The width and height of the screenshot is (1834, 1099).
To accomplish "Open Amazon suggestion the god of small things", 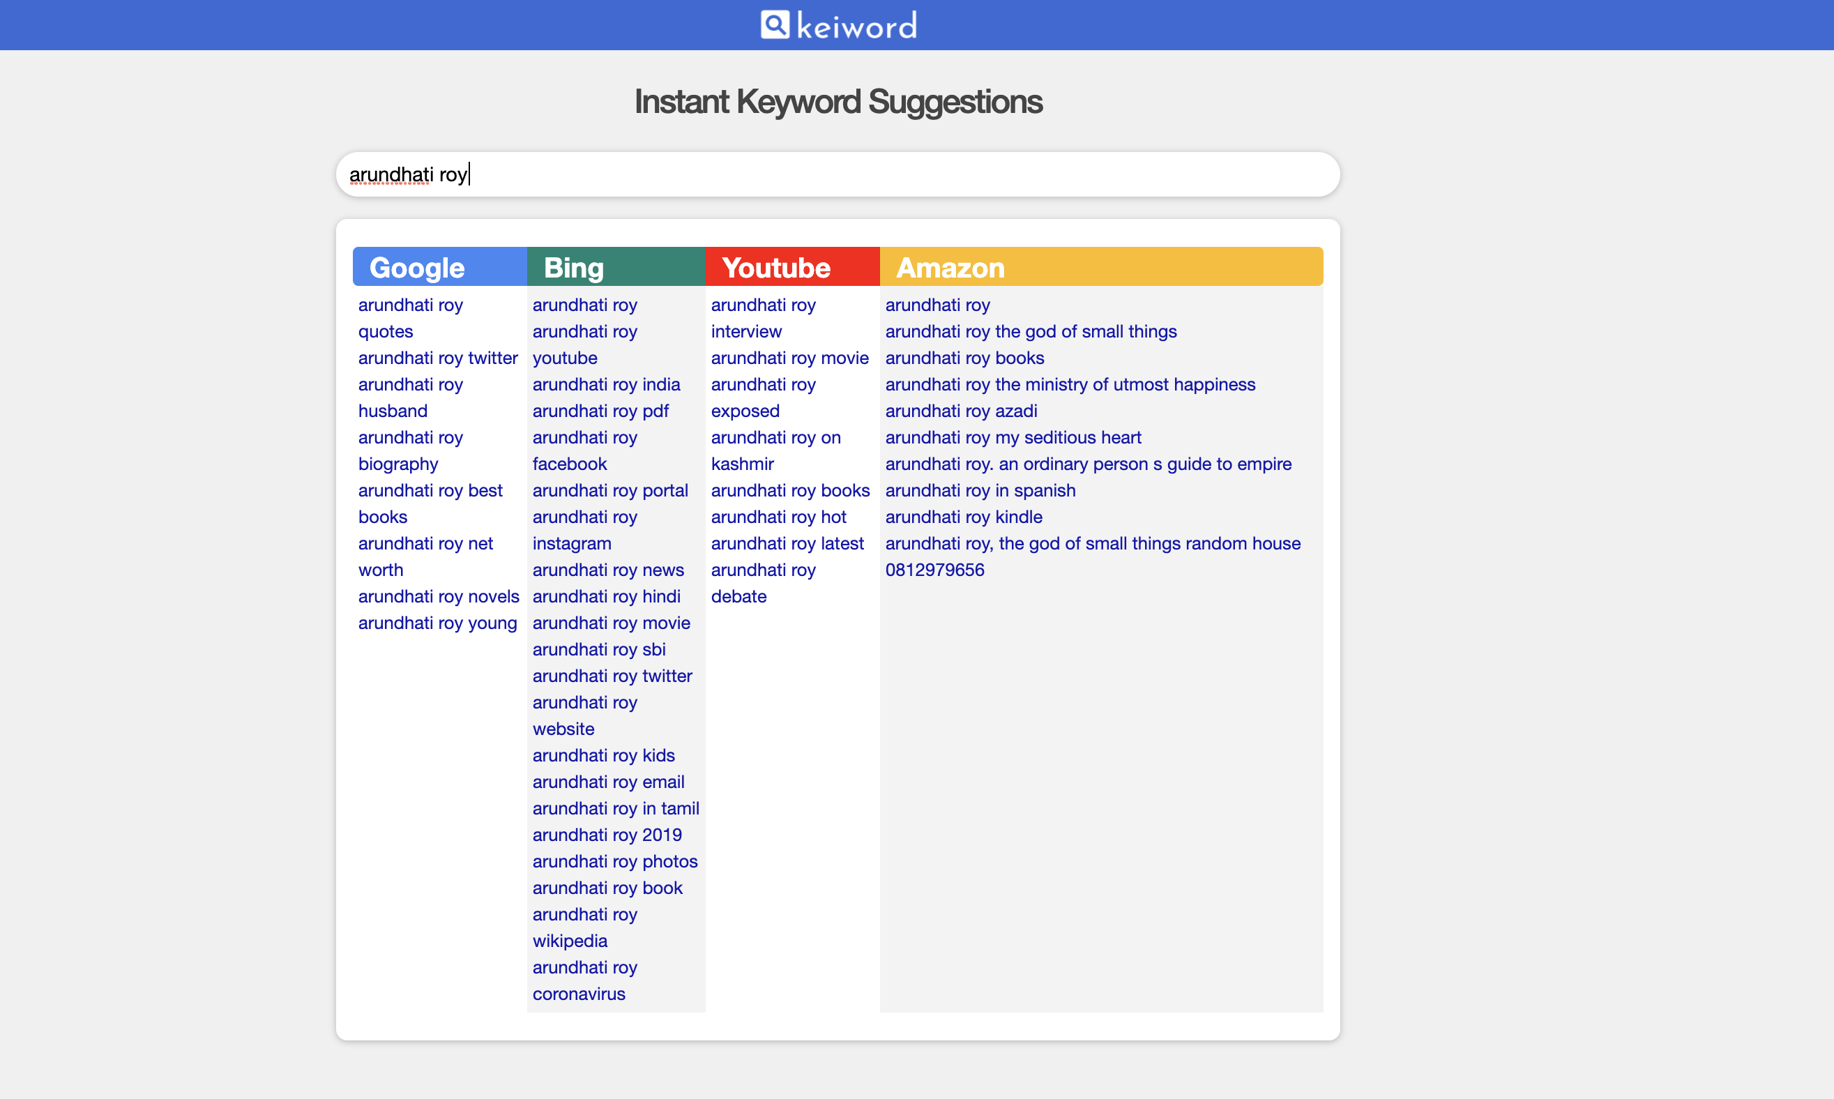I will (x=1031, y=332).
